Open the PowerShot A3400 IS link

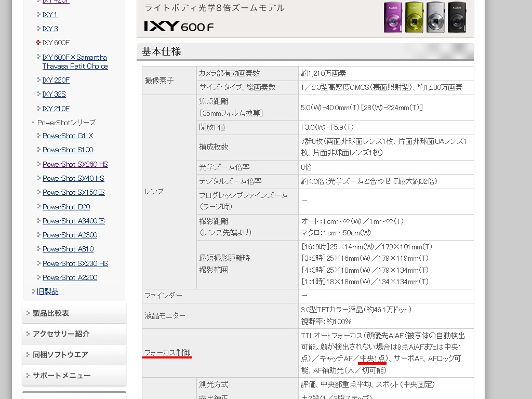coord(73,221)
